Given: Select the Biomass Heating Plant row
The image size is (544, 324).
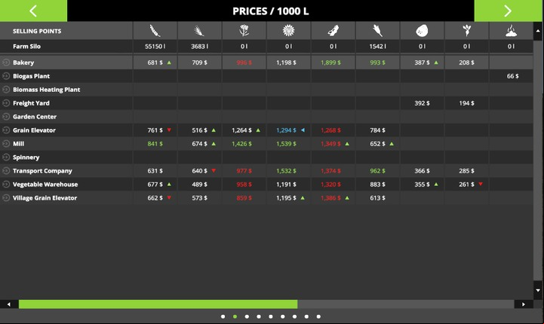Looking at the screenshot, I should click(266, 90).
